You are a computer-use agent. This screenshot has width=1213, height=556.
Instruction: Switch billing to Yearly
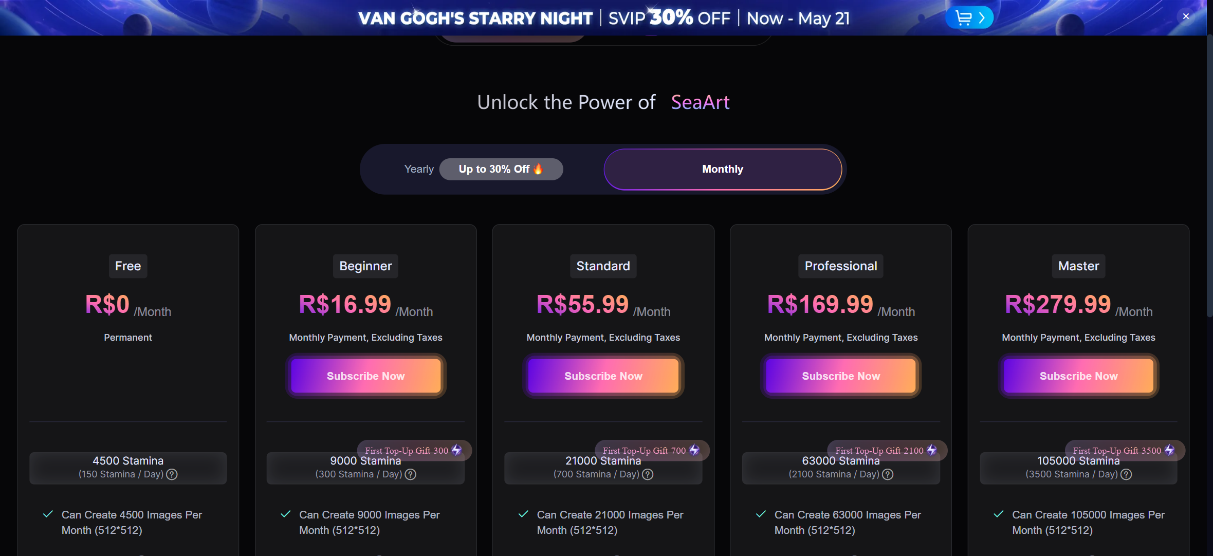click(x=419, y=169)
